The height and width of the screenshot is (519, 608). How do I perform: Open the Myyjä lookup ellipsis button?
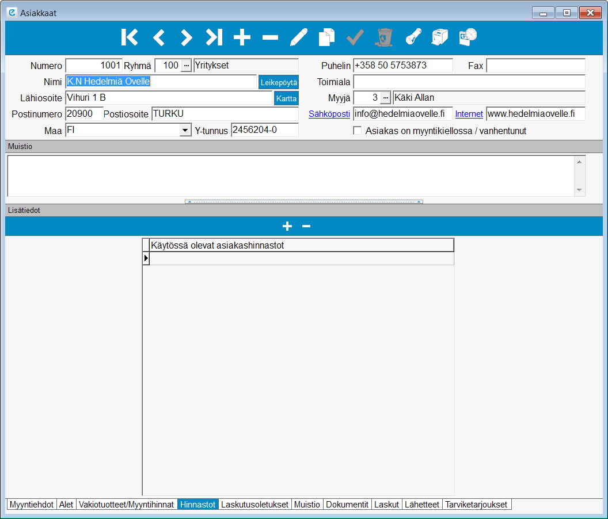[385, 98]
